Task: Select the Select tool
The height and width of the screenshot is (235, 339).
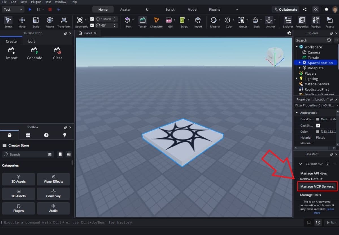Action: pyautogui.click(x=8, y=22)
